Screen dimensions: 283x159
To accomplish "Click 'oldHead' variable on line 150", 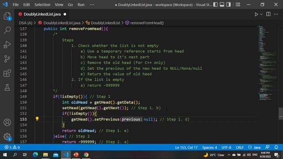I will [x=79, y=102].
